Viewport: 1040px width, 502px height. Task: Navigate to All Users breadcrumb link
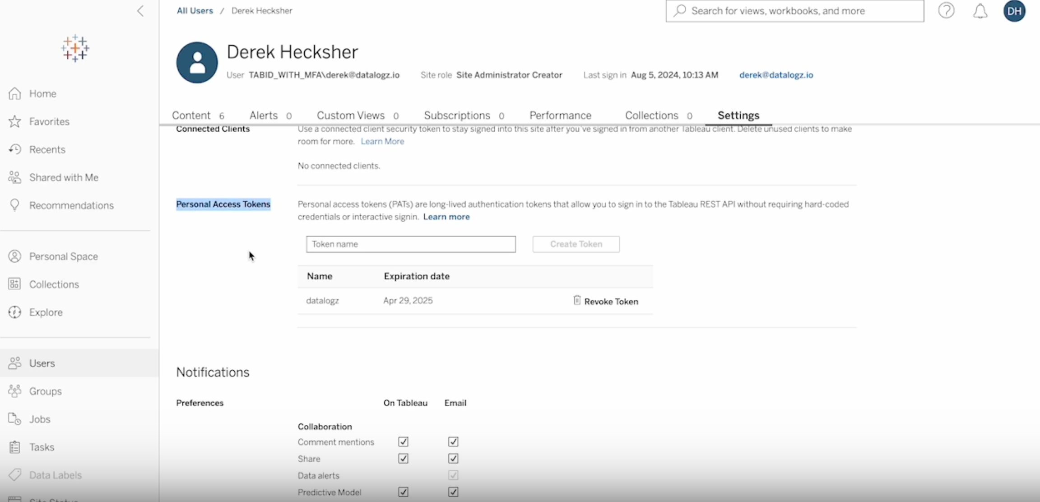(195, 11)
